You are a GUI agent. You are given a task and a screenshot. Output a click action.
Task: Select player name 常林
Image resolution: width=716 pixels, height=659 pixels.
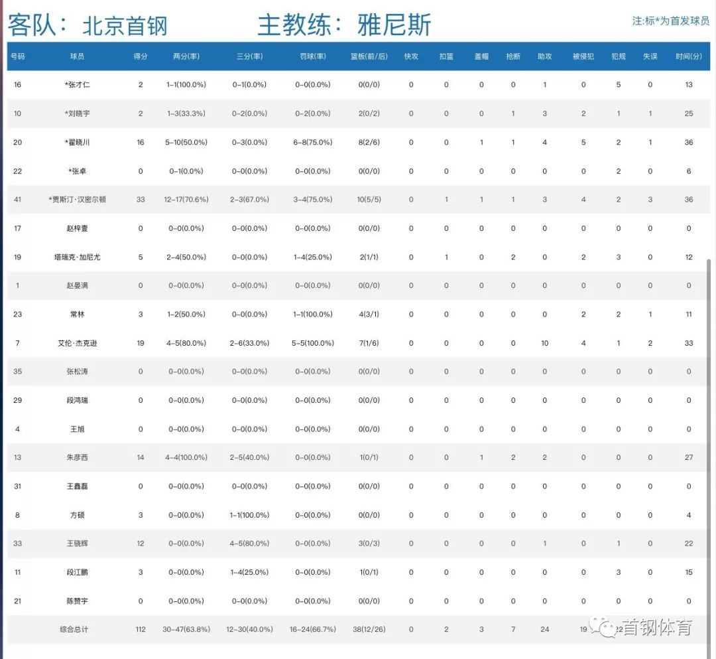pyautogui.click(x=77, y=314)
